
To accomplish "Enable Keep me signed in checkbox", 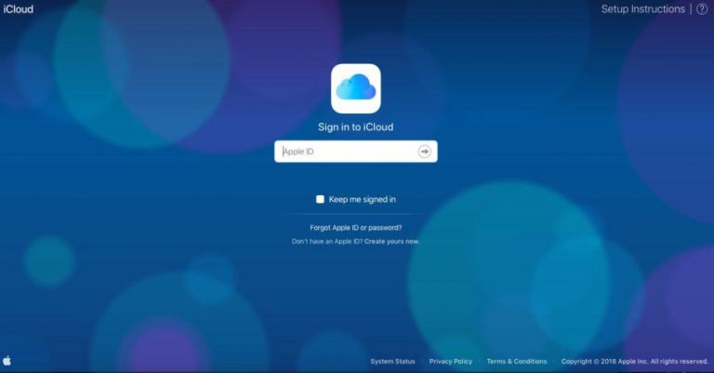I will [320, 199].
